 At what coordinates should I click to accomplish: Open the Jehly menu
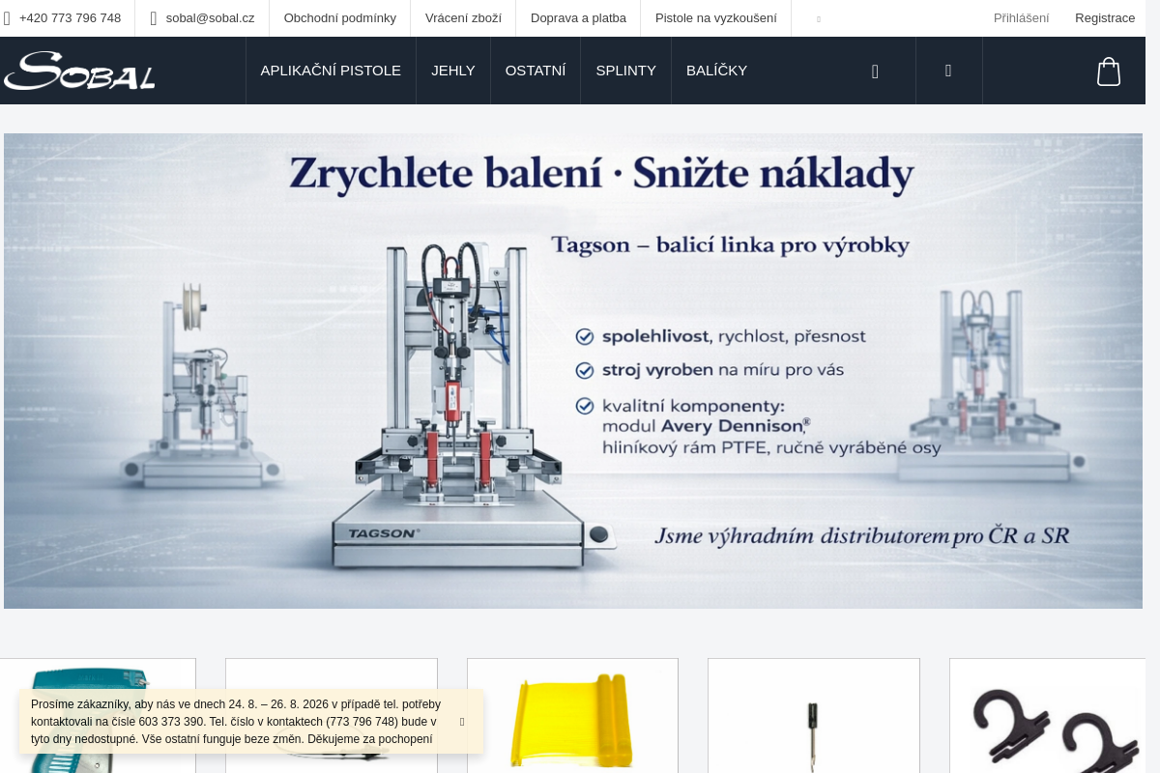point(453,71)
